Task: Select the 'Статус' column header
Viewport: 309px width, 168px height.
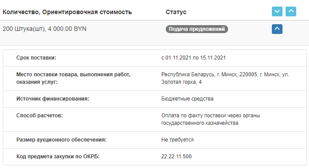Action: [x=176, y=12]
